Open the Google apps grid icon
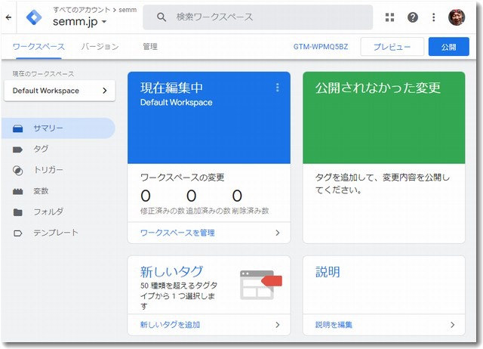Image resolution: width=483 pixels, height=349 pixels. click(389, 17)
